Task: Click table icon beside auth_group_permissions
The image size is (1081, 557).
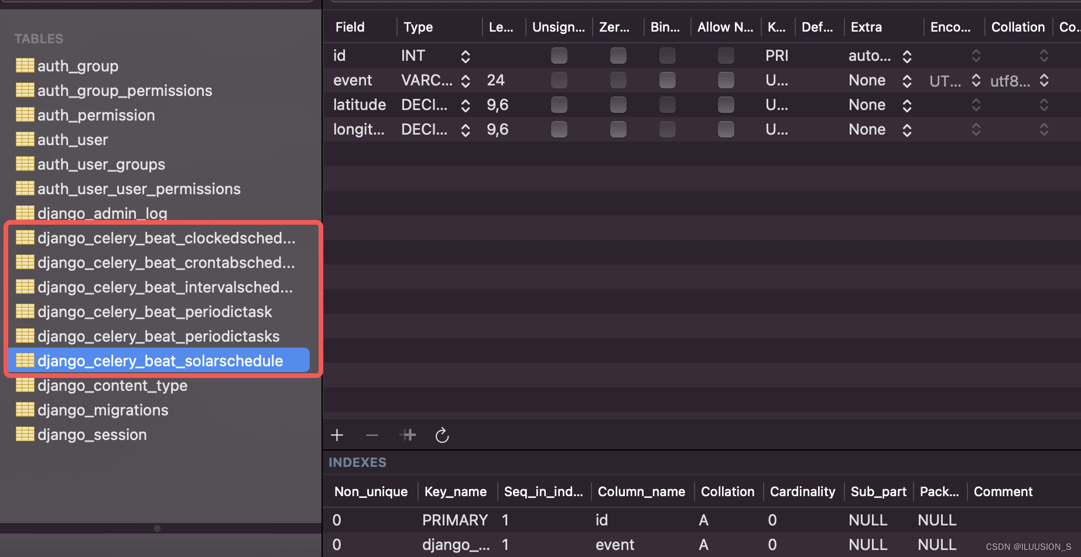Action: [x=25, y=90]
